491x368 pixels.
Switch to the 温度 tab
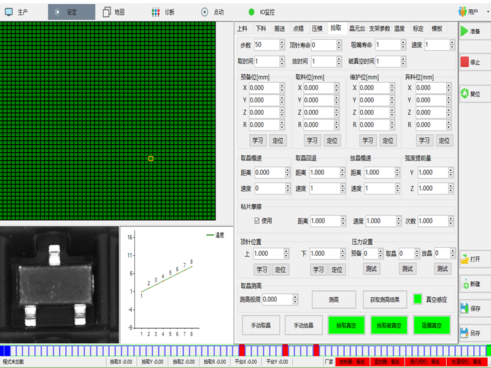[x=400, y=29]
